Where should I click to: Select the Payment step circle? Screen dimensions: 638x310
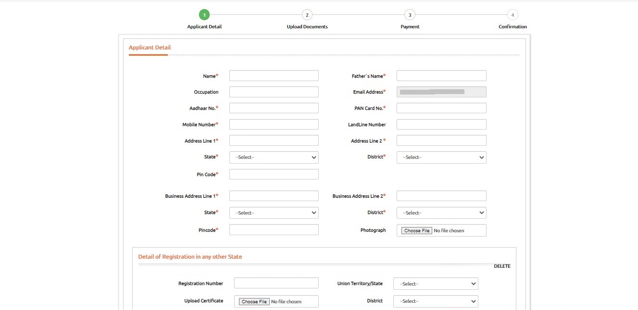410,14
